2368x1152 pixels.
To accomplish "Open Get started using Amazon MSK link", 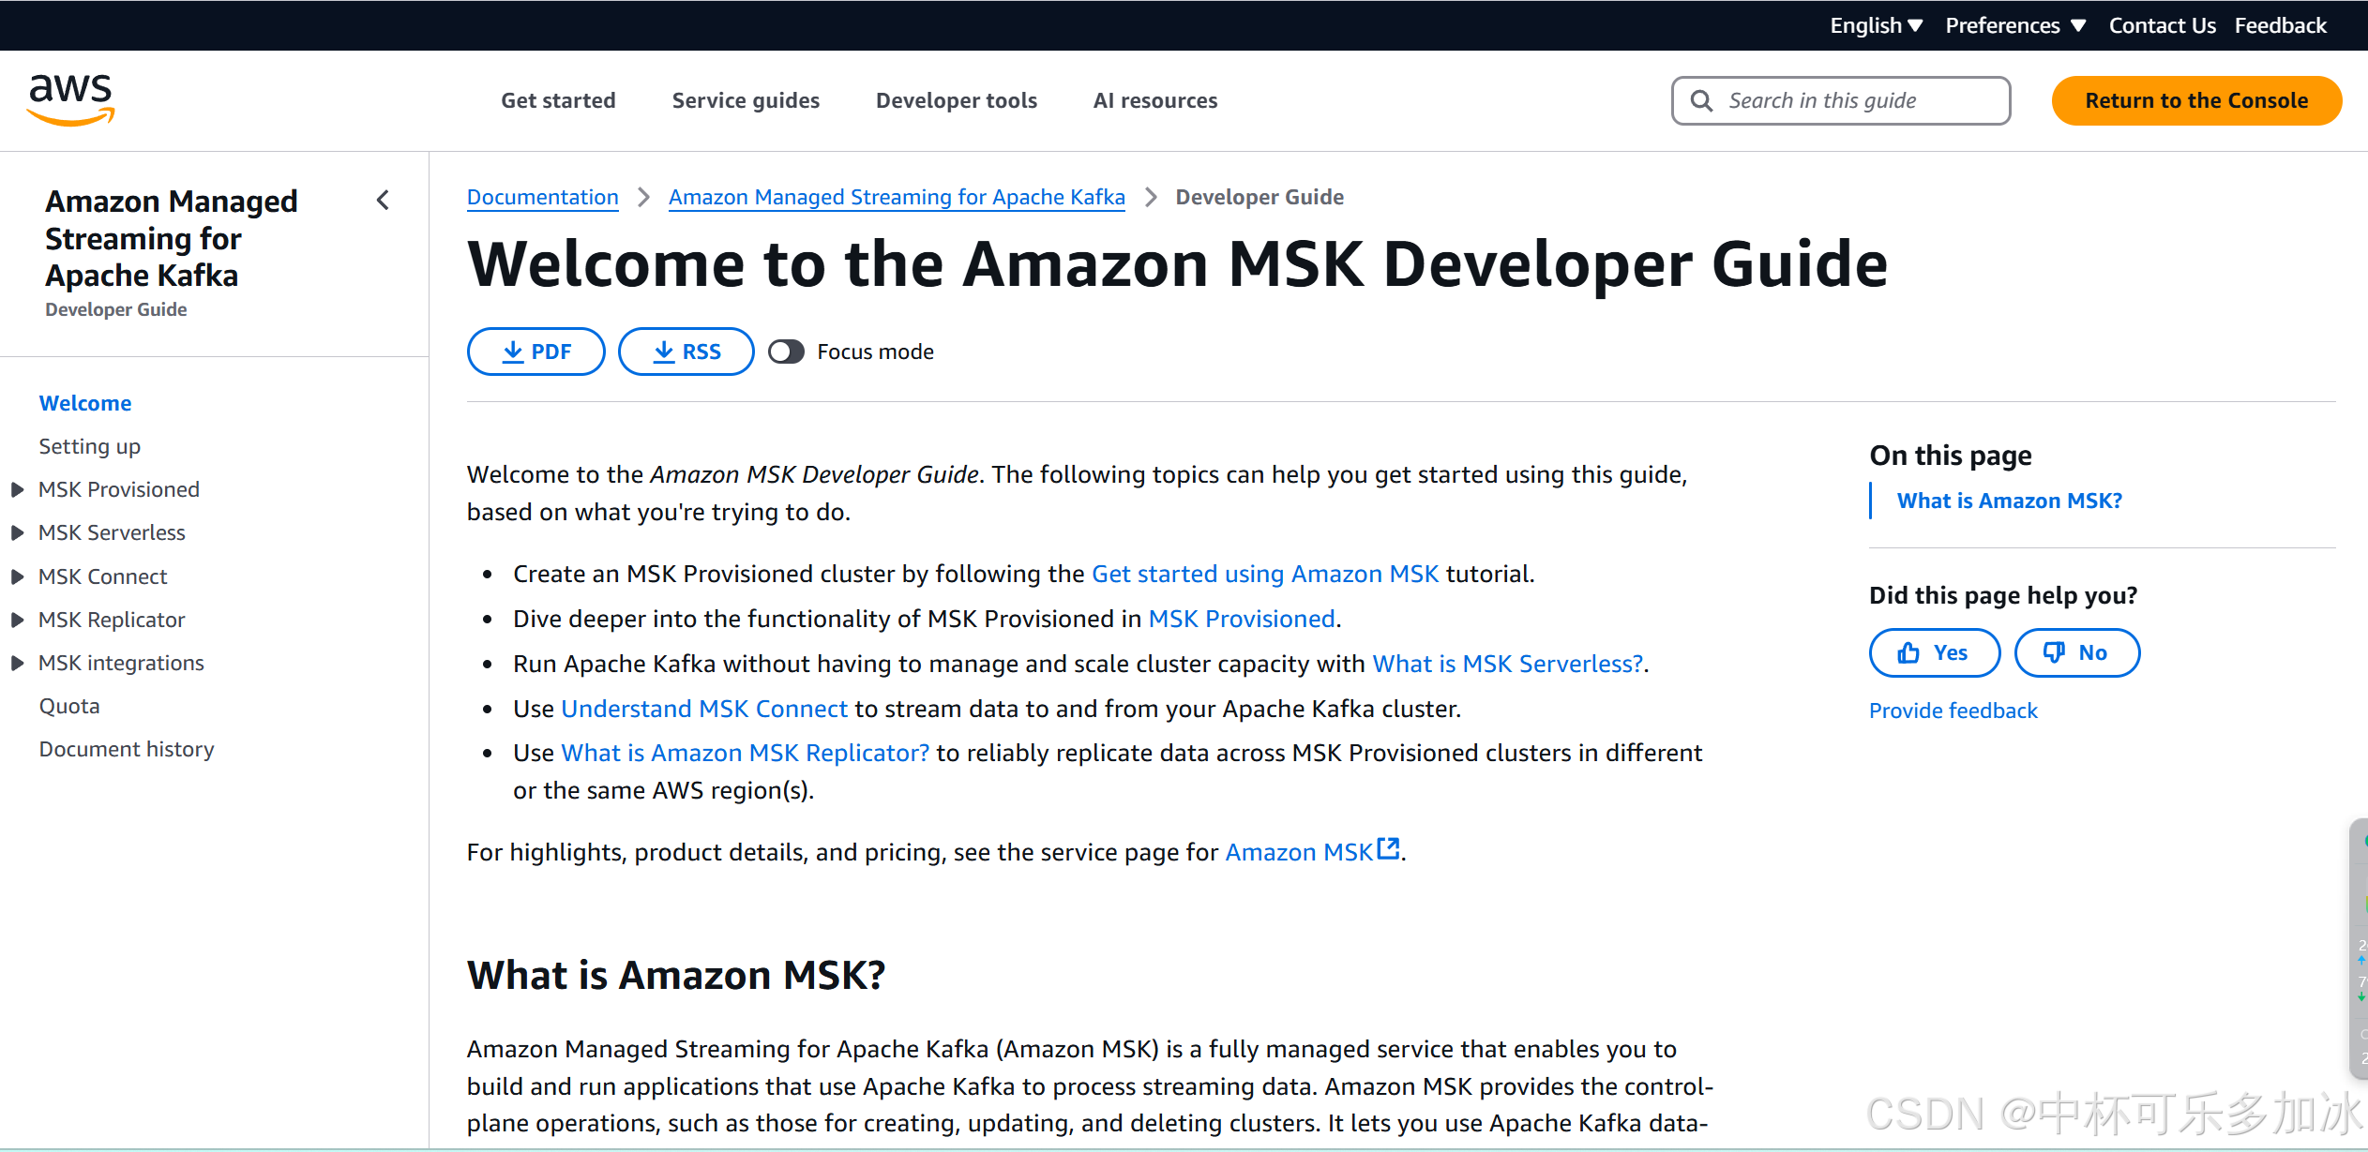I will pos(1264,574).
